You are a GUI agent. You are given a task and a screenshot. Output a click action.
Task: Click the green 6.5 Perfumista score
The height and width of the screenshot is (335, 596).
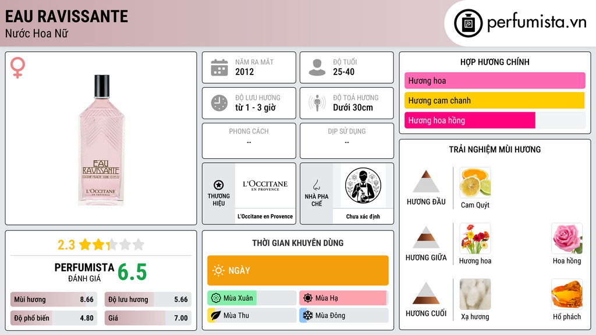(x=132, y=272)
